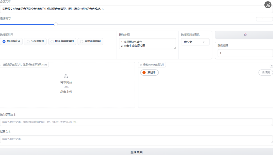The height and width of the screenshot is (155, 273).
Task: Click the upload arrow icon in the audio area
Action: click(x=66, y=76)
